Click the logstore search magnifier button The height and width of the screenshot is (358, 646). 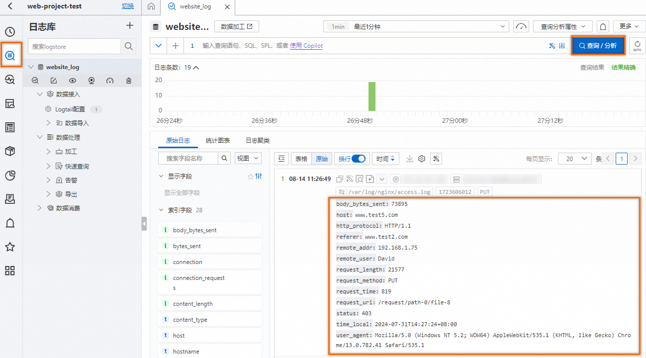[129, 46]
